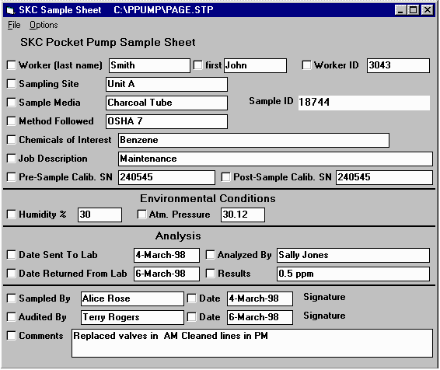
Task: Click the Audited By date field 6-March-98
Action: 260,317
